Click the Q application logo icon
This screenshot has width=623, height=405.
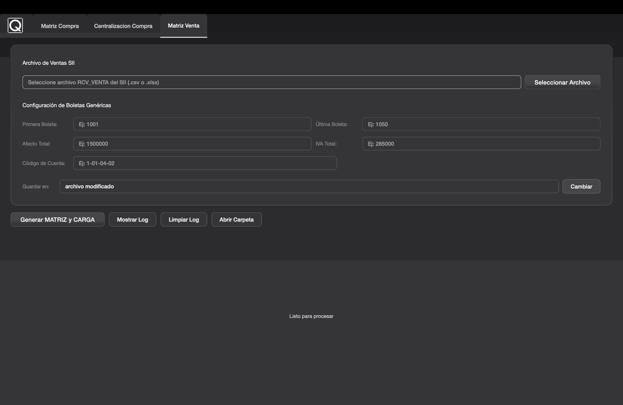tap(15, 25)
